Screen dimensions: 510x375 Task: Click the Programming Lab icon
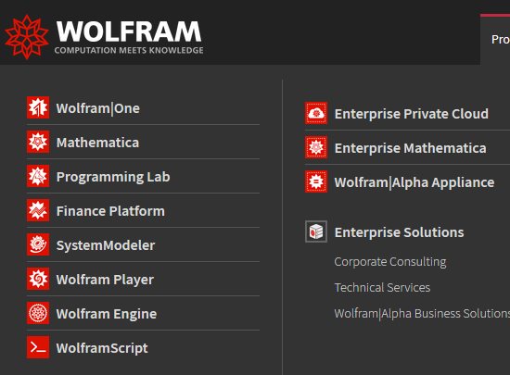click(x=38, y=176)
